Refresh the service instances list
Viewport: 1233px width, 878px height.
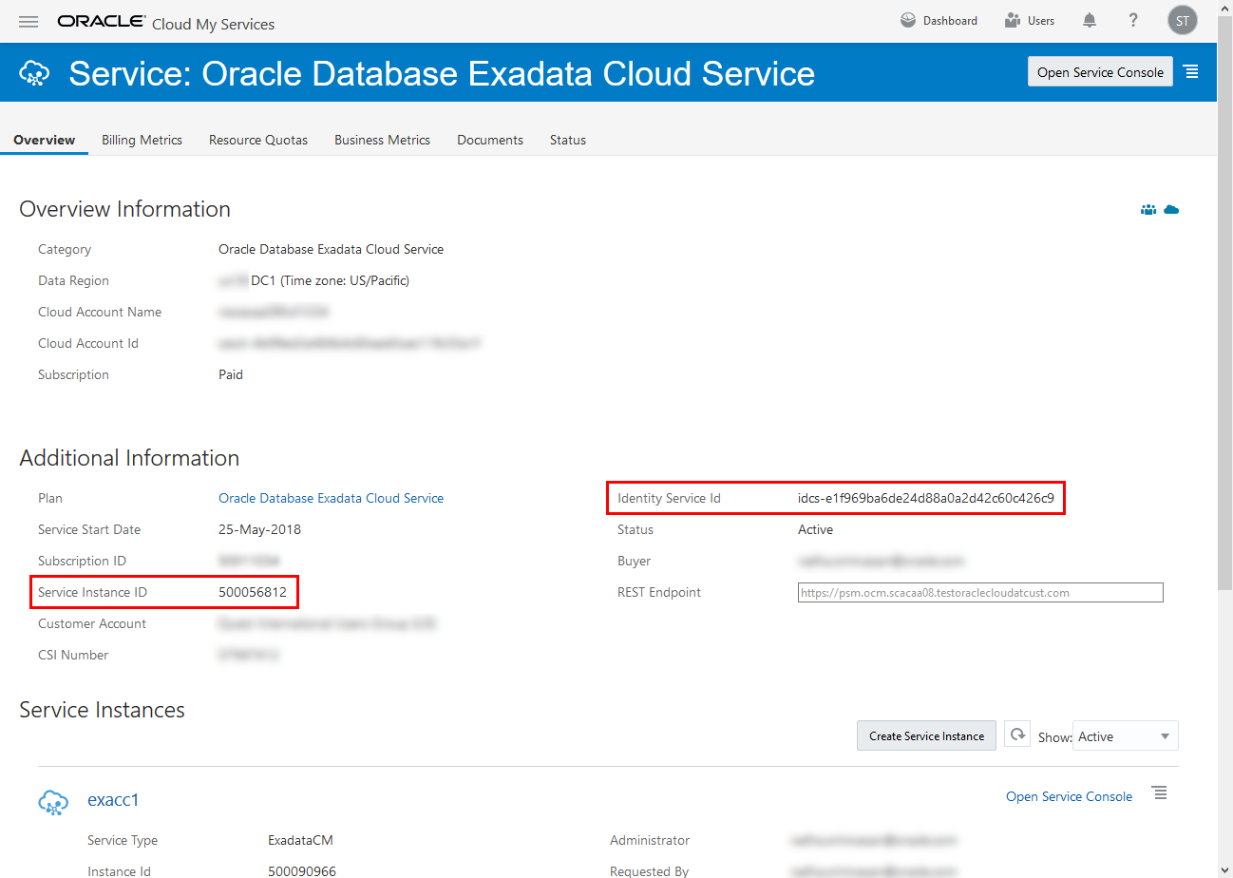[x=1017, y=735]
